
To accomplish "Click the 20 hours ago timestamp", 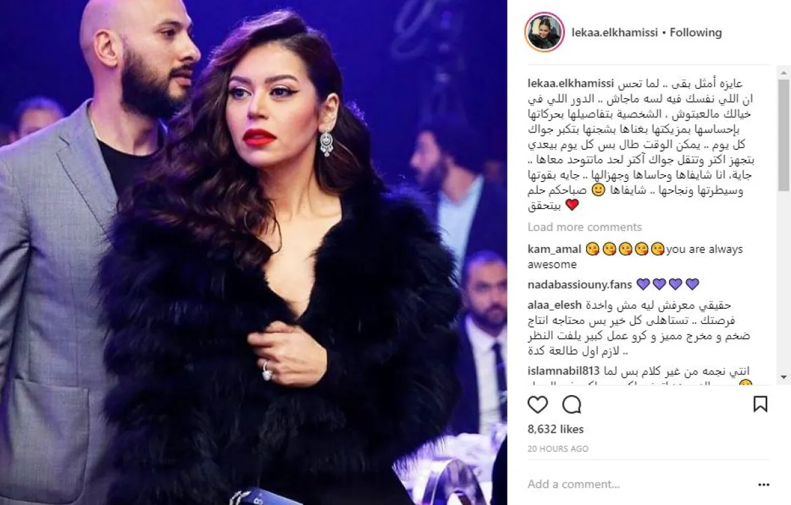I will coord(558,448).
